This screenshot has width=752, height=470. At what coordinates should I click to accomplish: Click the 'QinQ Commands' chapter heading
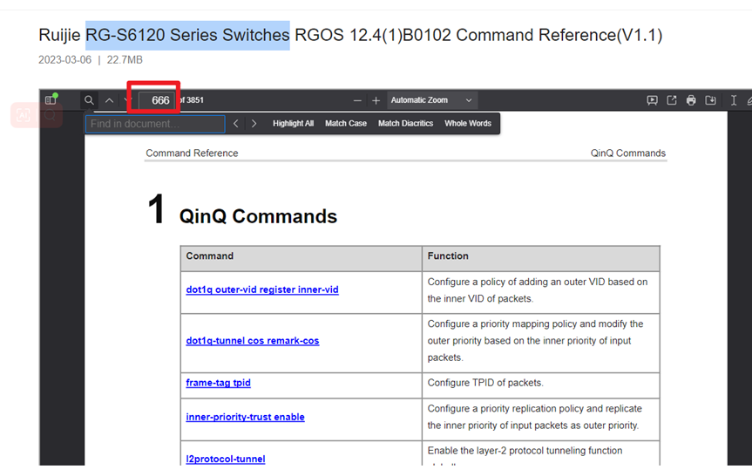[258, 216]
